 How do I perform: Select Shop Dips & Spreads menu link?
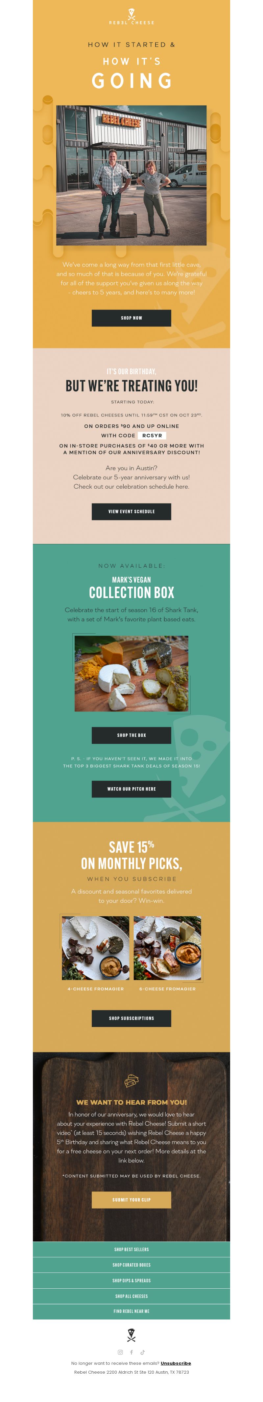click(x=131, y=1280)
